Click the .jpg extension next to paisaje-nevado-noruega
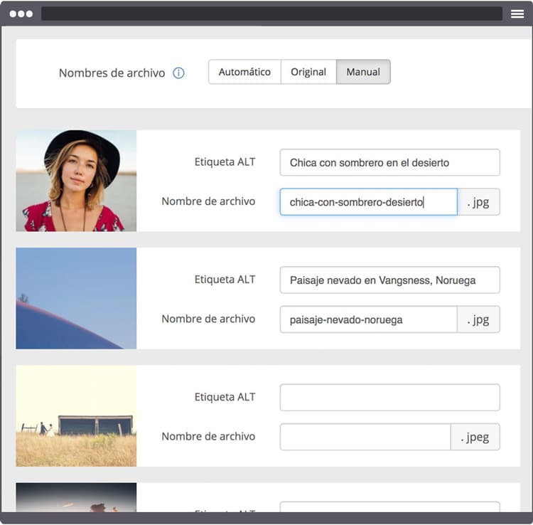This screenshot has width=533, height=525. [478, 319]
